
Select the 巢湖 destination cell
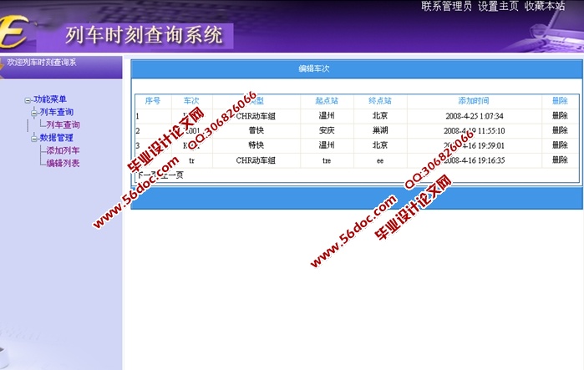(380, 130)
